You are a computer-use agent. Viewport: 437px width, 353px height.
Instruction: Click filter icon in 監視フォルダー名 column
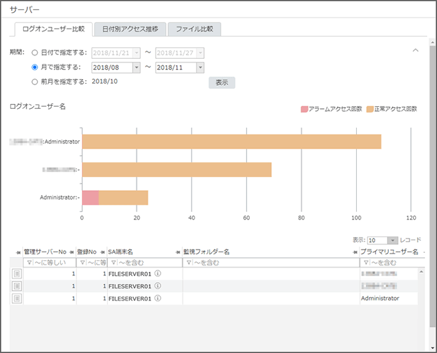pyautogui.click(x=188, y=263)
